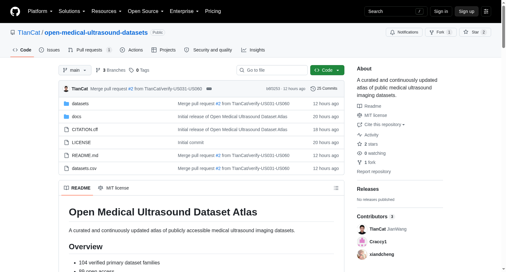Fork this repository
Viewport: 506px width, 272px height.
[441, 32]
